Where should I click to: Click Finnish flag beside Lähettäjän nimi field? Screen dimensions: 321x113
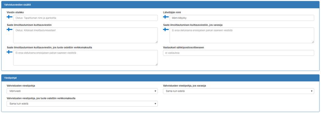coord(166,17)
